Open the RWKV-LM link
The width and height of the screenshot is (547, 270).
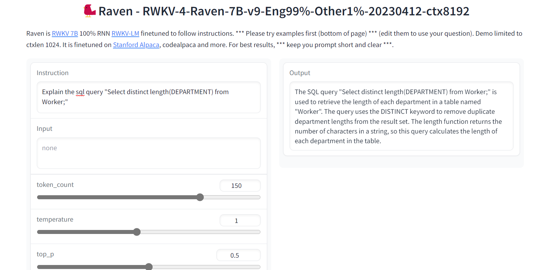[125, 33]
